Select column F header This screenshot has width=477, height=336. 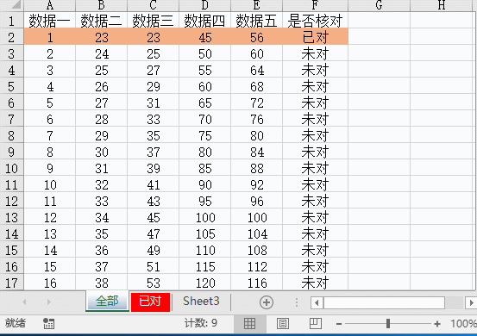tap(315, 5)
